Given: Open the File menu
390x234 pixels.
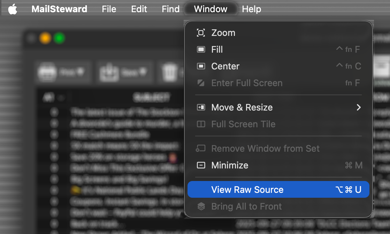Looking at the screenshot, I should point(109,9).
